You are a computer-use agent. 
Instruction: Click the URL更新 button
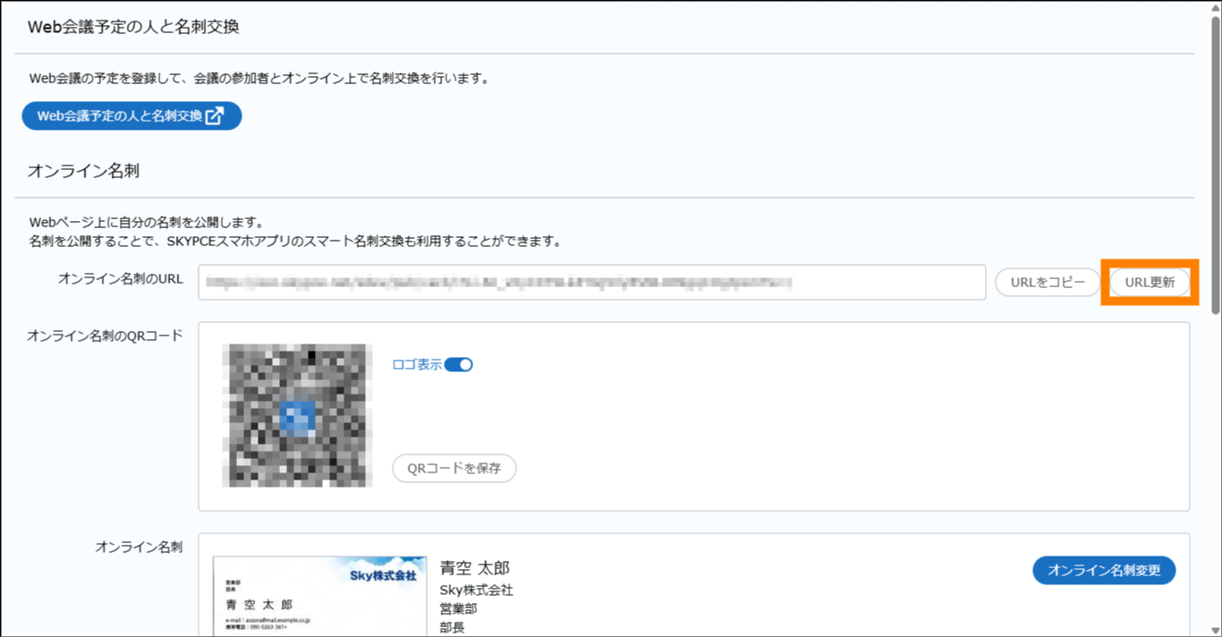(x=1150, y=282)
